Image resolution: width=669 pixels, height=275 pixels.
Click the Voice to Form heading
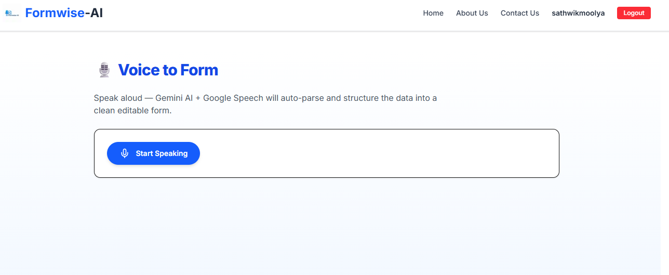(x=168, y=70)
